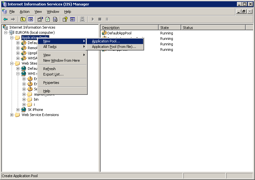
Task: Click the connect-to-computer toolbar icon
Action: pyautogui.click(x=83, y=20)
